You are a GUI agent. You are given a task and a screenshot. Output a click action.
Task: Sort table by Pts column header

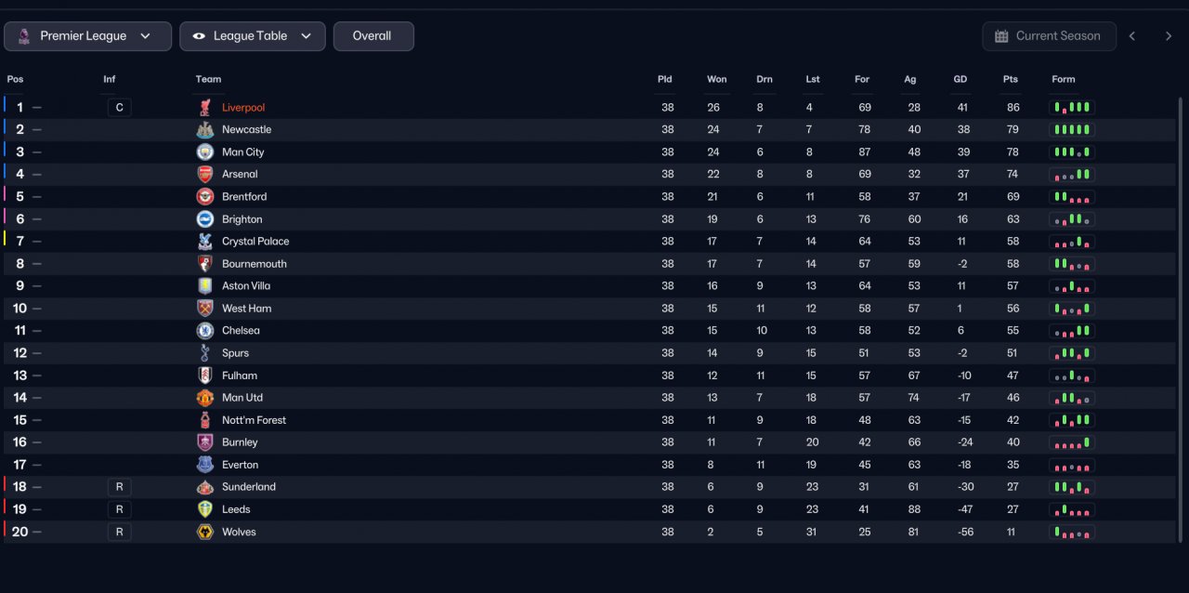point(1011,79)
